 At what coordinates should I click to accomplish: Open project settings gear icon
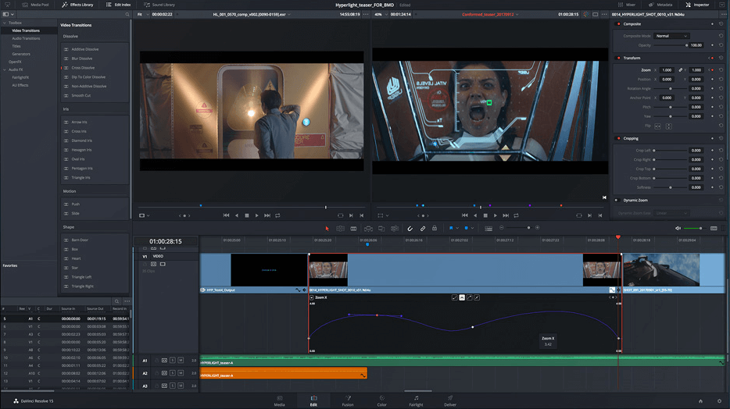click(718, 400)
